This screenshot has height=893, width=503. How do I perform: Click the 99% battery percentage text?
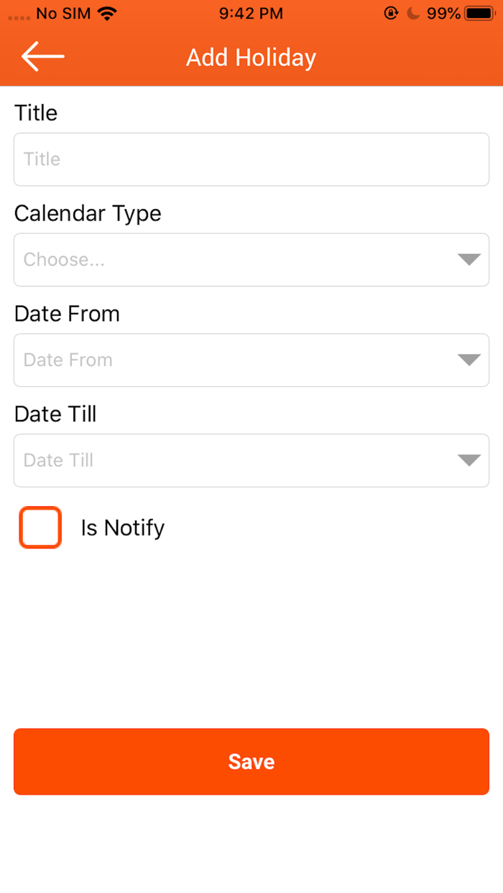pyautogui.click(x=443, y=14)
